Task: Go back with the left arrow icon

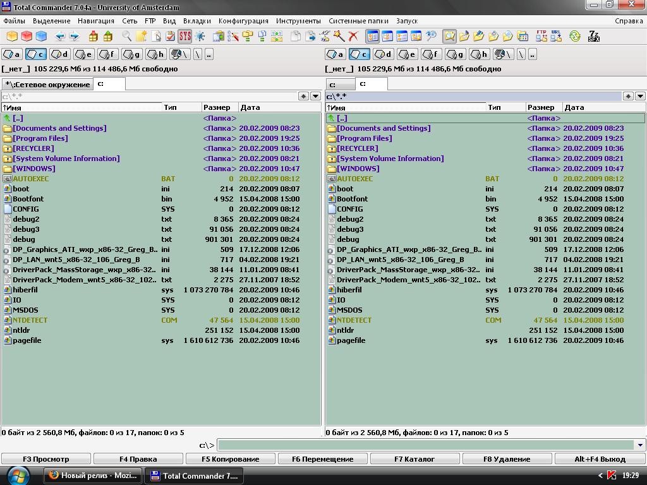Action: click(x=60, y=36)
